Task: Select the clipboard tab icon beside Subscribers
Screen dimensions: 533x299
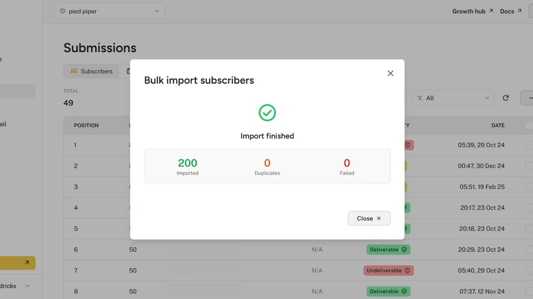Action: pos(129,71)
